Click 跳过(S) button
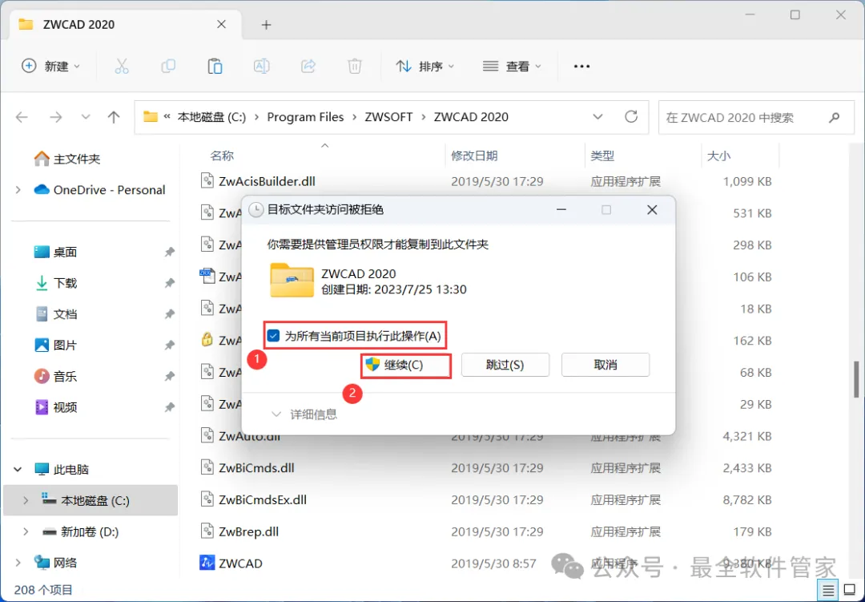The height and width of the screenshot is (602, 865). (x=505, y=365)
